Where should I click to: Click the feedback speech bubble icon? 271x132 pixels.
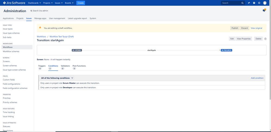pos(264,10)
